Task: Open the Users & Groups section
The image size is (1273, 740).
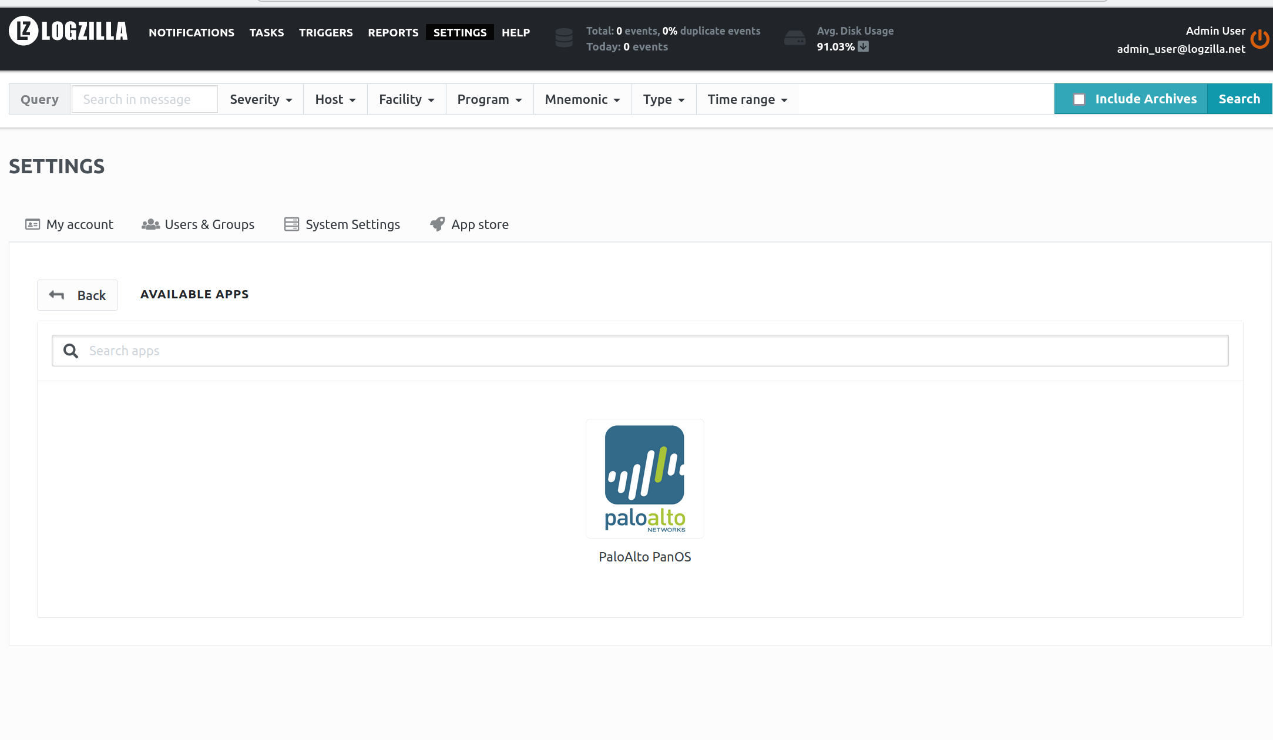Action: pos(198,224)
